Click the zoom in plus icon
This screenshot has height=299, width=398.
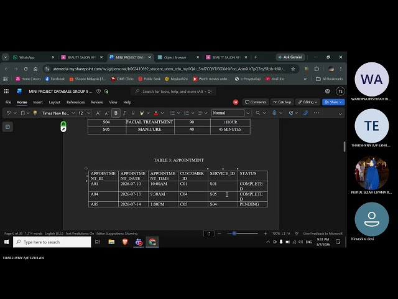pos(266,234)
